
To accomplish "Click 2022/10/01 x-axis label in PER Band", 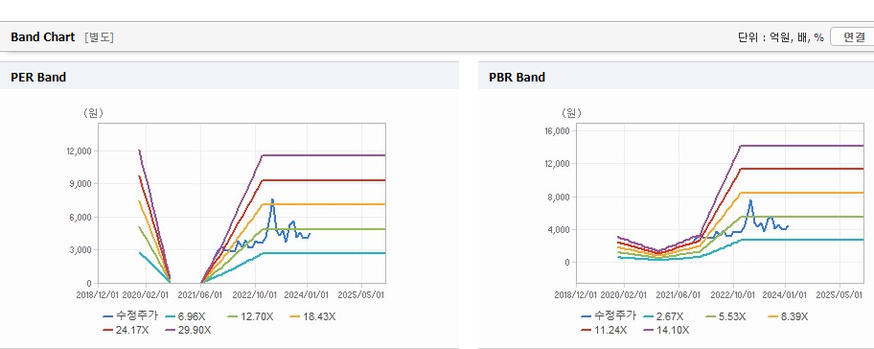I will (255, 294).
